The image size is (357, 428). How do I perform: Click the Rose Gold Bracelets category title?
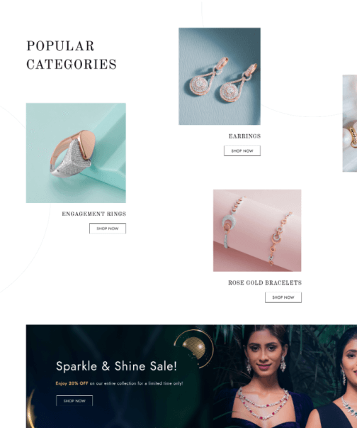click(x=265, y=282)
